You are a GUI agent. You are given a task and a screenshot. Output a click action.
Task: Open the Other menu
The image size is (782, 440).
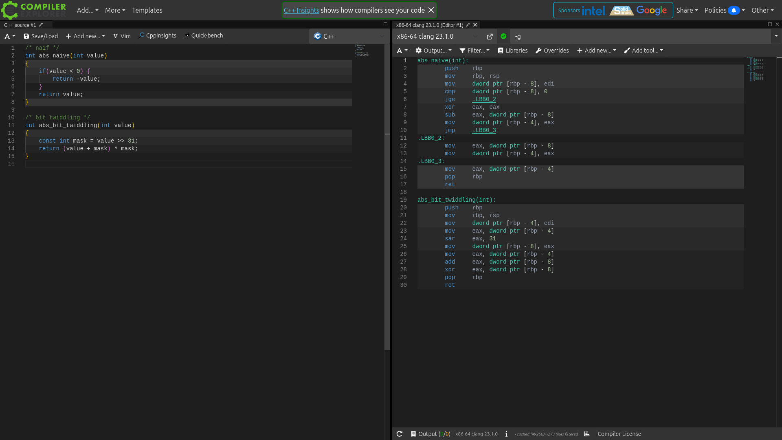click(x=762, y=10)
